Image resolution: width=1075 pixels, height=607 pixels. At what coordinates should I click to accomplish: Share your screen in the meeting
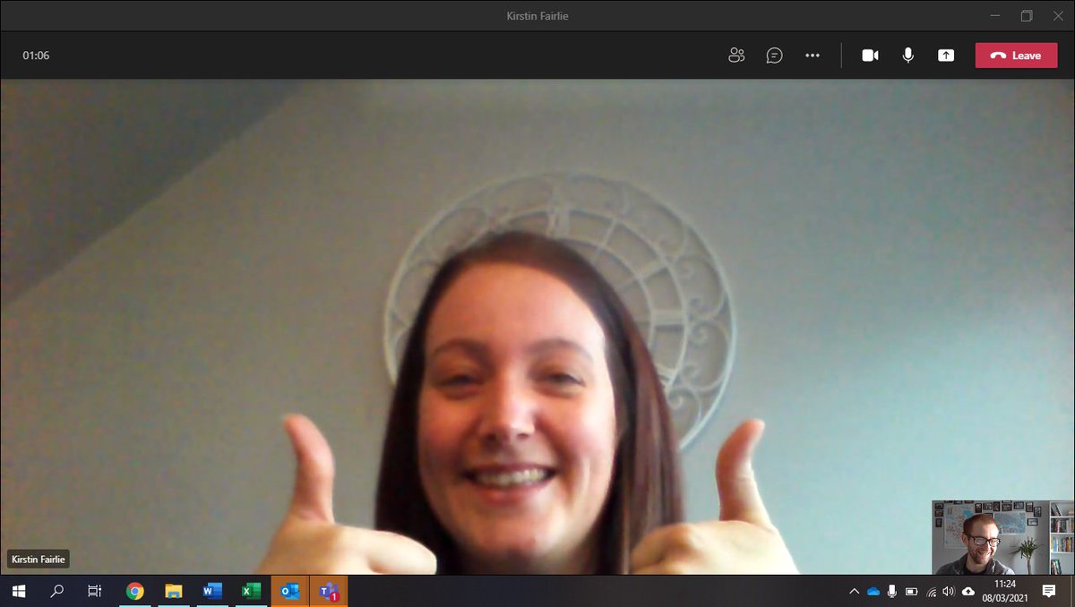[x=946, y=55]
